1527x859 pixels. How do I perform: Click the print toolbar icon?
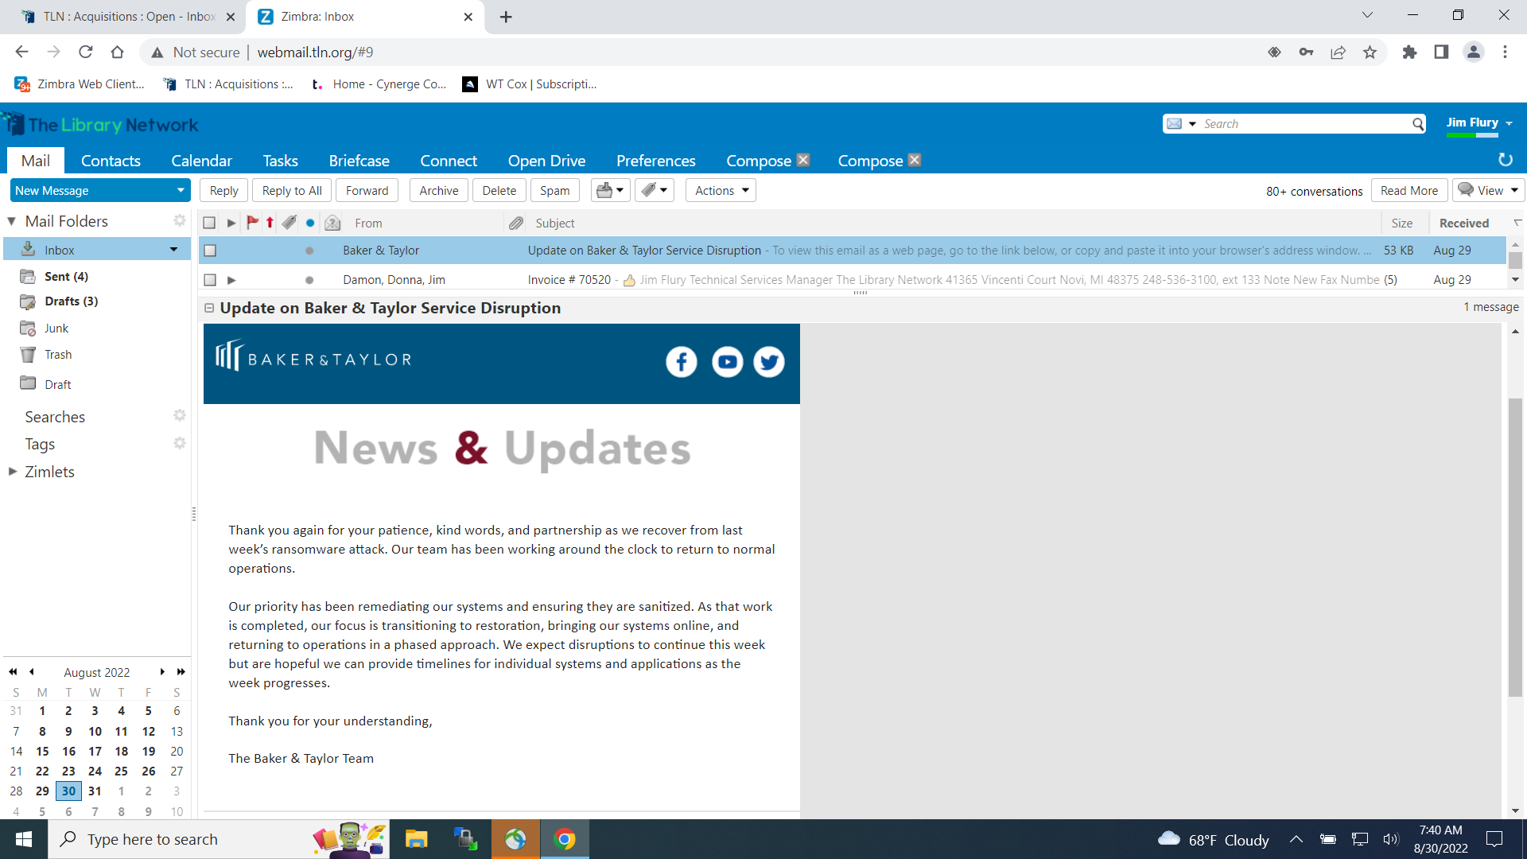point(604,190)
